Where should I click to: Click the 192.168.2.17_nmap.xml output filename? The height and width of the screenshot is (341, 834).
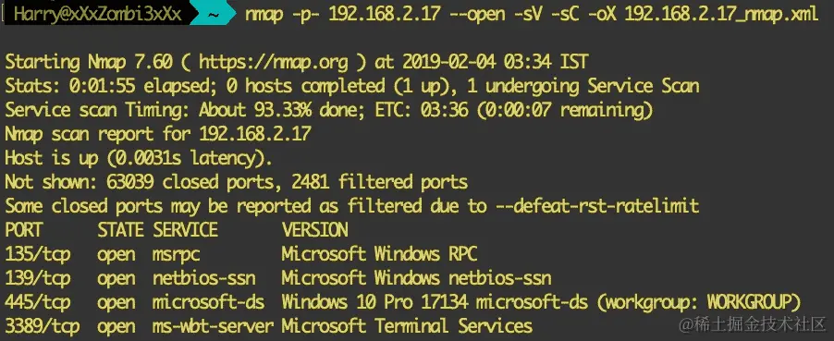pos(721,15)
